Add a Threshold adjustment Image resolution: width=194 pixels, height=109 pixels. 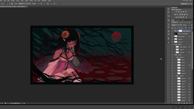(x=181, y=17)
